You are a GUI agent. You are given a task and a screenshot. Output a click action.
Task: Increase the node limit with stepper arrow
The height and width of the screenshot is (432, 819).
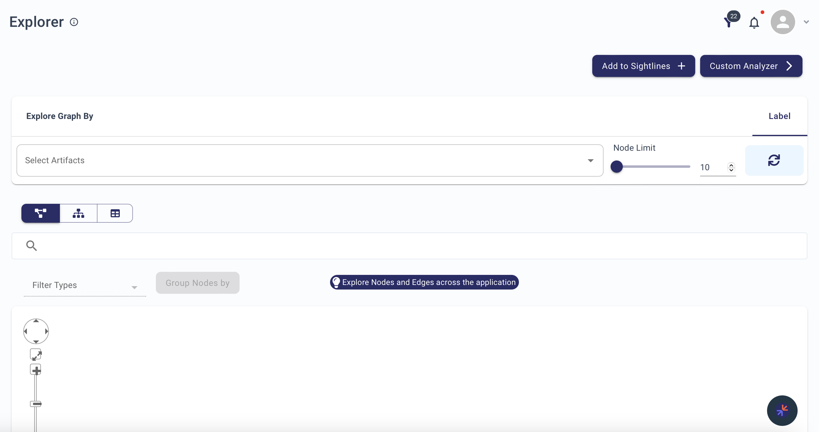tap(731, 165)
